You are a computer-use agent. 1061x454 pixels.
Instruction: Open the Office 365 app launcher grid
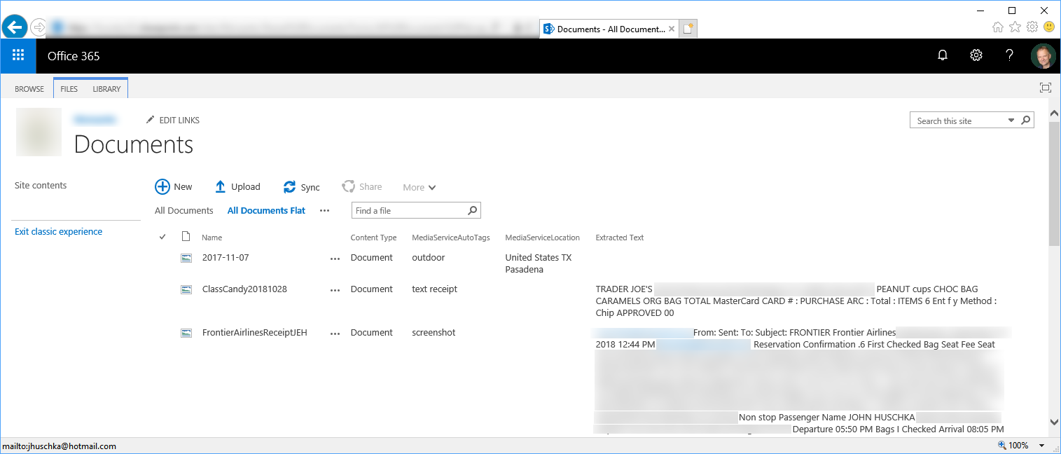click(x=18, y=55)
